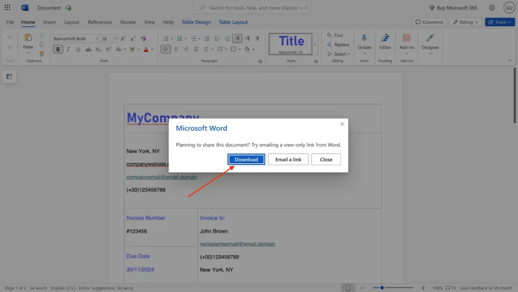
Task: Toggle italic formatting
Action: 68,49
